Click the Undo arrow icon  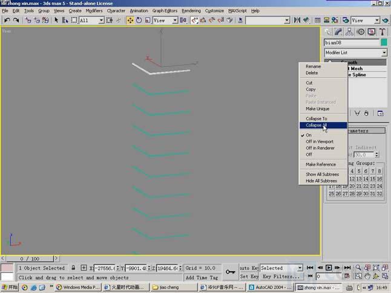pyautogui.click(x=7, y=20)
